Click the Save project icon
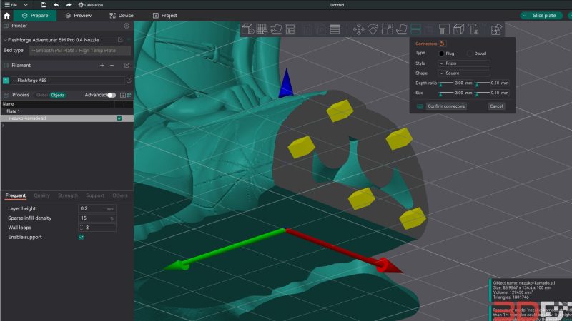The width and height of the screenshot is (572, 321). [x=44, y=5]
